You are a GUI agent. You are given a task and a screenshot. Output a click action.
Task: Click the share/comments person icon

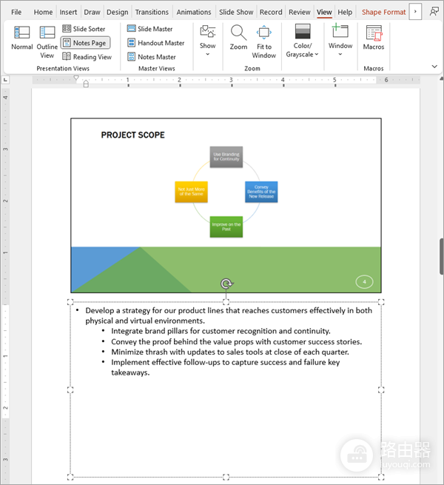click(x=434, y=12)
